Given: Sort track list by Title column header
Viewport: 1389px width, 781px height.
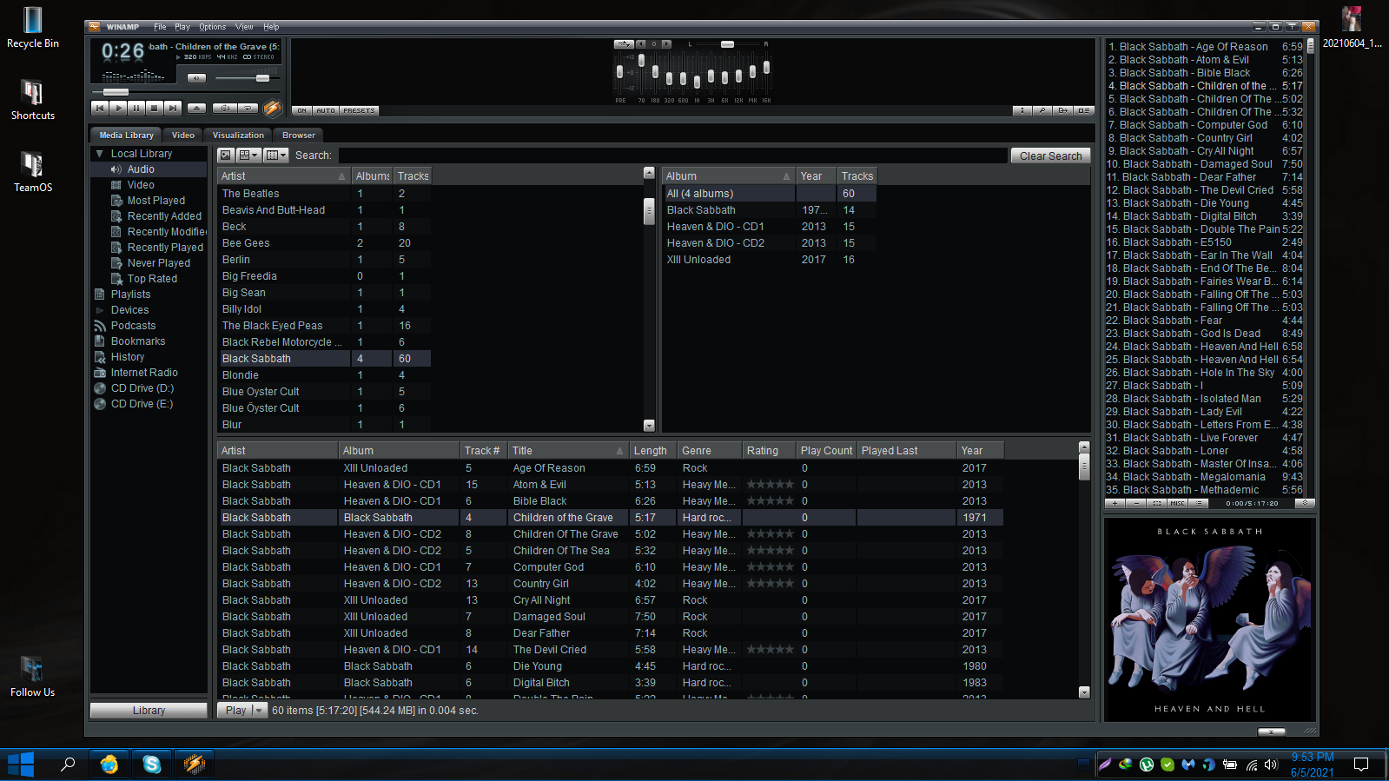Looking at the screenshot, I should 568,451.
